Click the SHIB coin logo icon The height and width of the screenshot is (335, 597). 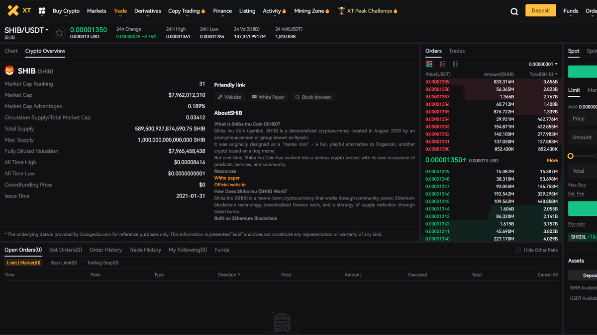(x=9, y=71)
